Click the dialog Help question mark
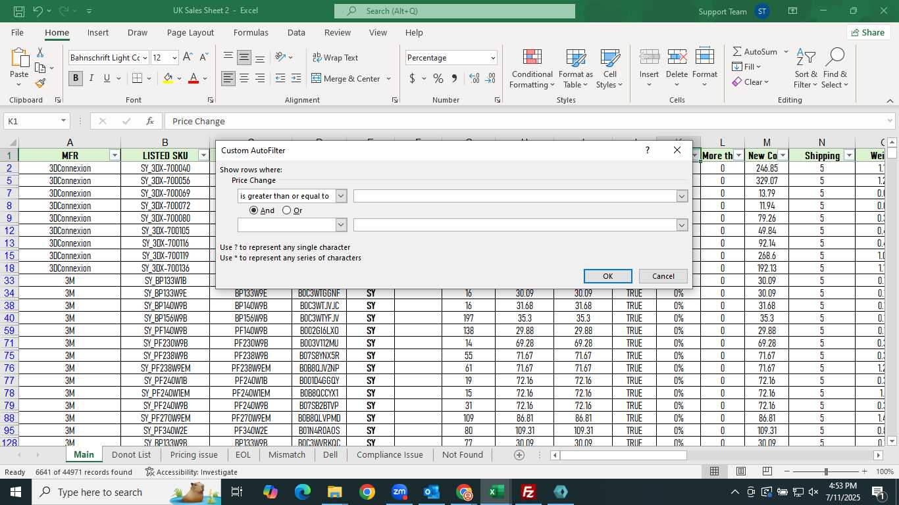Screen dimensions: 899x505 (648, 151)
